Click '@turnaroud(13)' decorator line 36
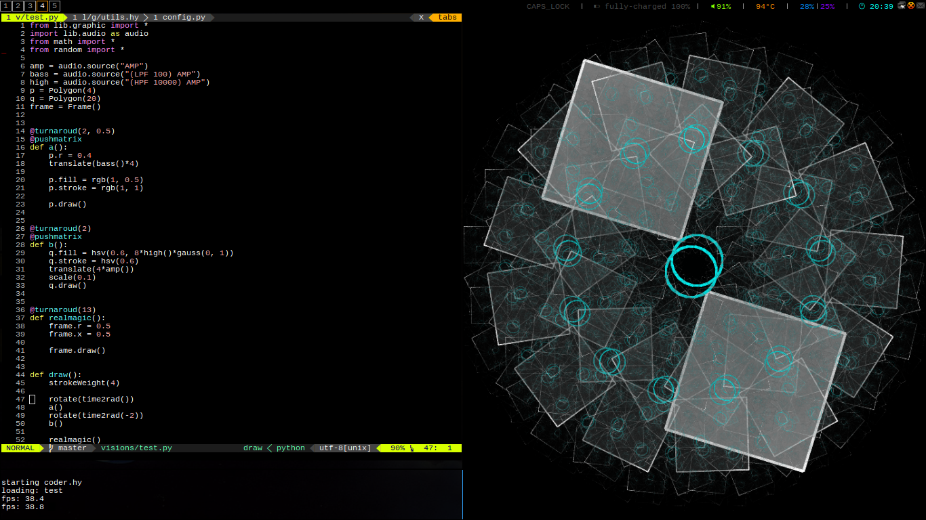This screenshot has height=520, width=926. 63,309
